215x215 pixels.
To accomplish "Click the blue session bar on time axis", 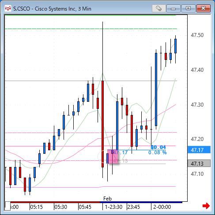I will pyautogui.click(x=141, y=202).
